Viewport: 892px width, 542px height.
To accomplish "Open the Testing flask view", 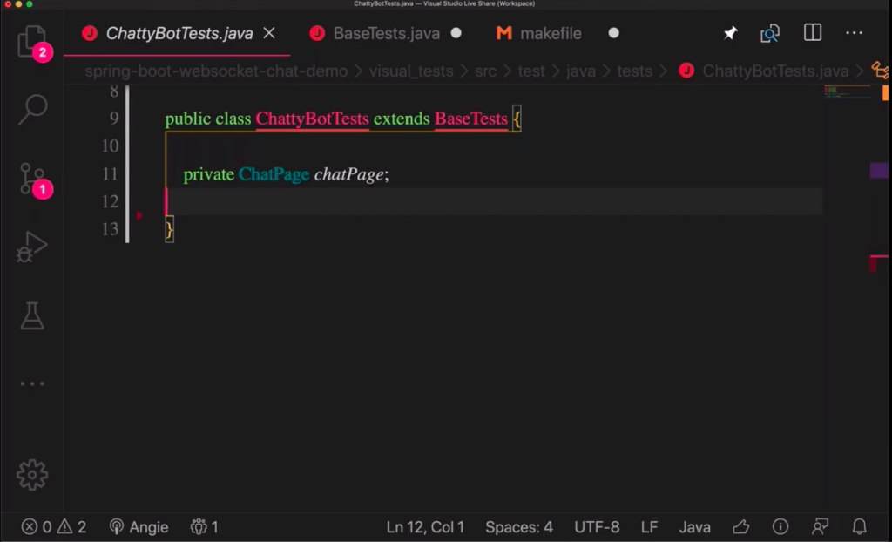I will pyautogui.click(x=32, y=315).
